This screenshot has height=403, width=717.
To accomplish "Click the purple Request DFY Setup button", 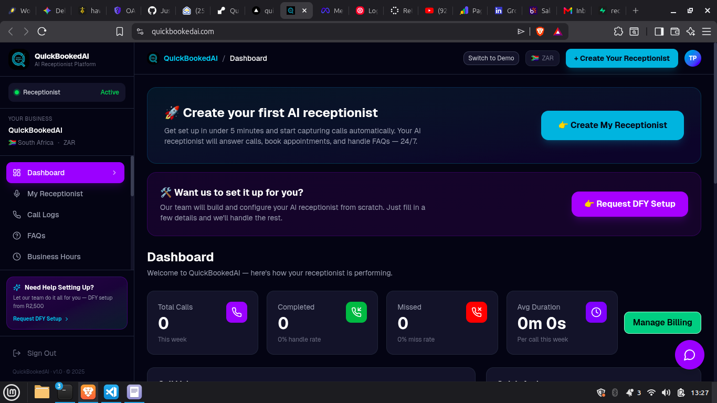I will click(630, 204).
